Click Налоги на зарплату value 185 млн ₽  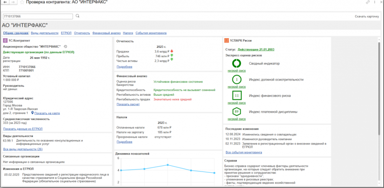coord(164,132)
